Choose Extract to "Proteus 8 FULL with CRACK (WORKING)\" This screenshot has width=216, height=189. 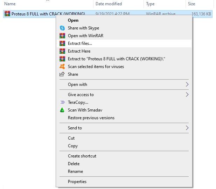pyautogui.click(x=116, y=59)
